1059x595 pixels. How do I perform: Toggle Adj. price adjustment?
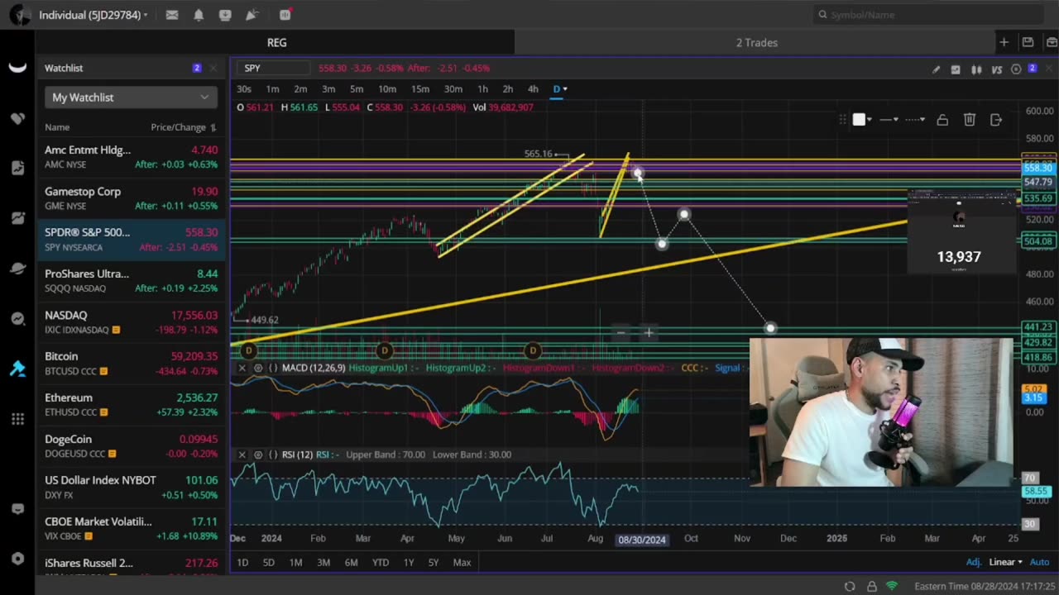point(974,562)
